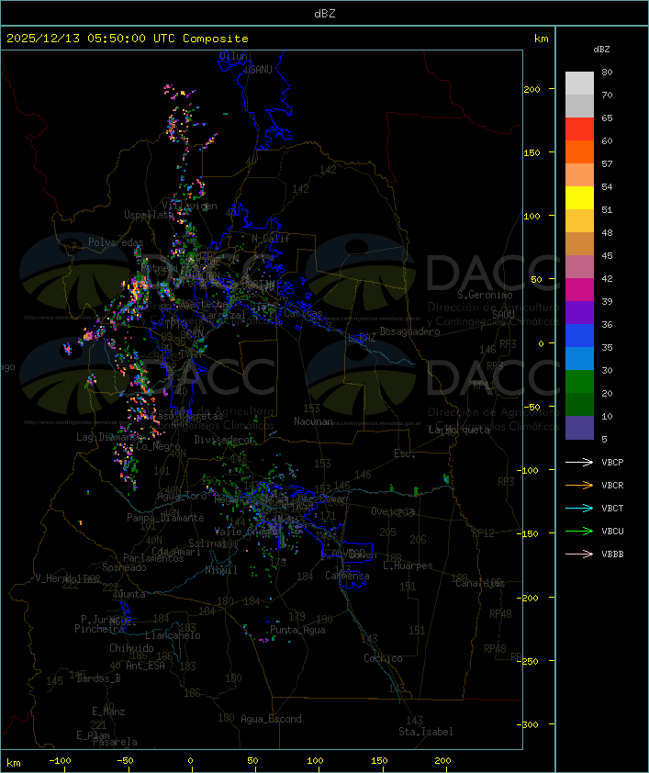Click the cyan VBCT arrow icon
Screen dimensions: 649x773
[579, 508]
